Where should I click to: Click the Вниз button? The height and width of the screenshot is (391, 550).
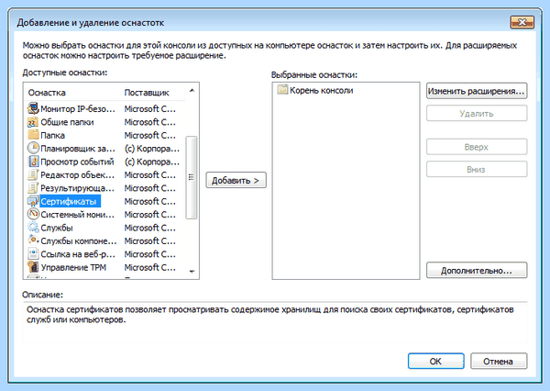(x=477, y=169)
